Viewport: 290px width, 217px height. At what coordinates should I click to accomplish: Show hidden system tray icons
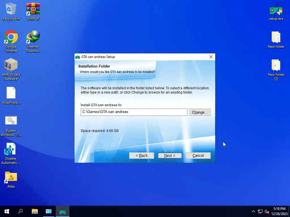[253, 211]
